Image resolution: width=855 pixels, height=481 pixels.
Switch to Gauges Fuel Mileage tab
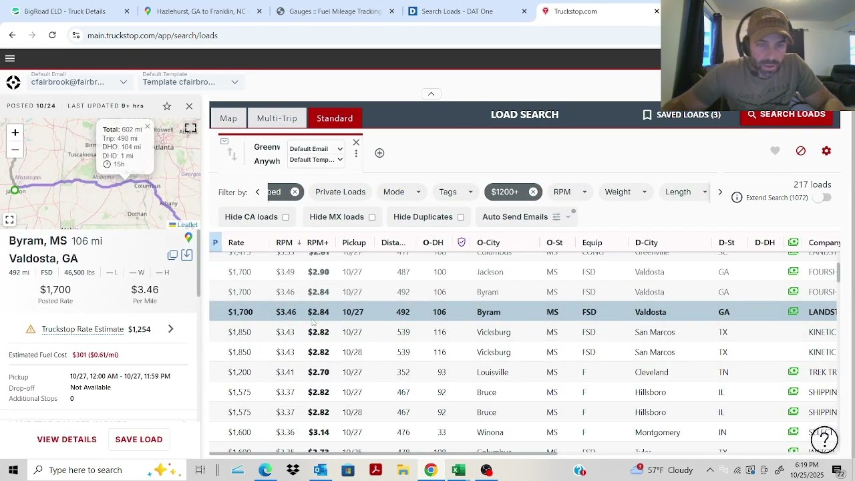coord(335,11)
